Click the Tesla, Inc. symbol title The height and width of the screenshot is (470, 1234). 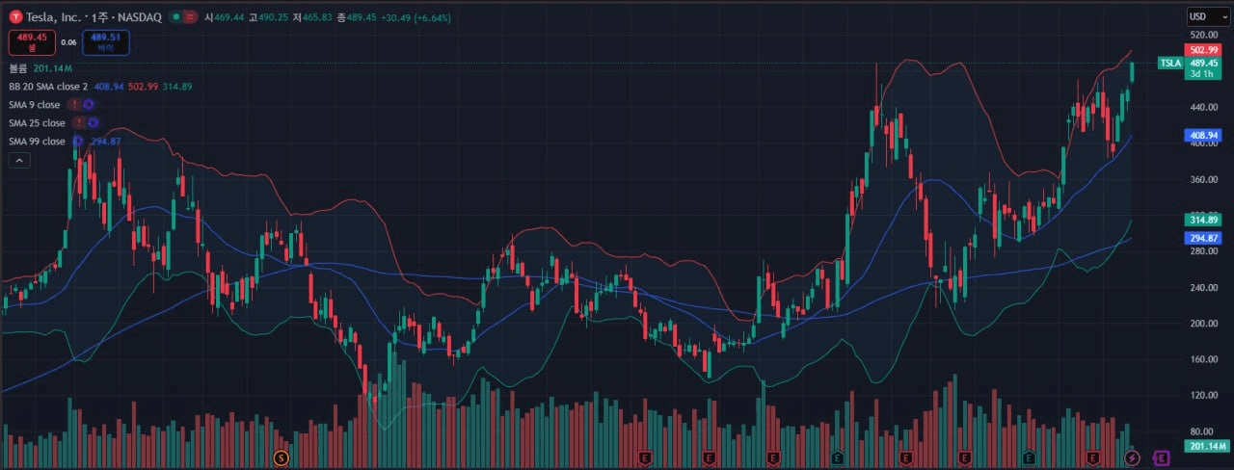(x=53, y=17)
